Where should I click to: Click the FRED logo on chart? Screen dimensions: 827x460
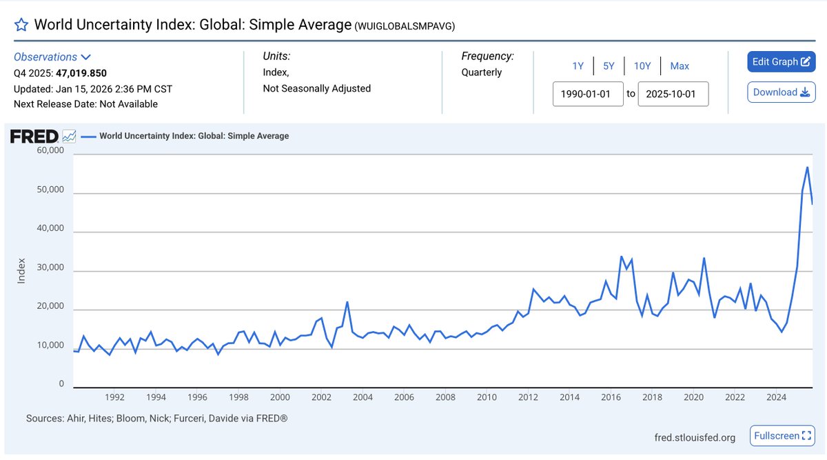tap(42, 137)
